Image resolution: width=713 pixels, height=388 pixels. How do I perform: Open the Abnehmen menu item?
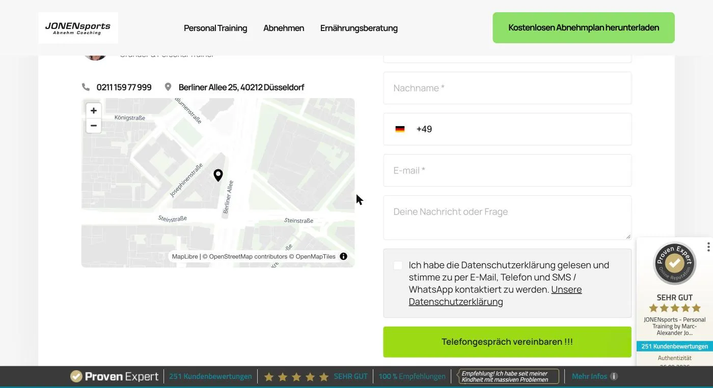(284, 28)
